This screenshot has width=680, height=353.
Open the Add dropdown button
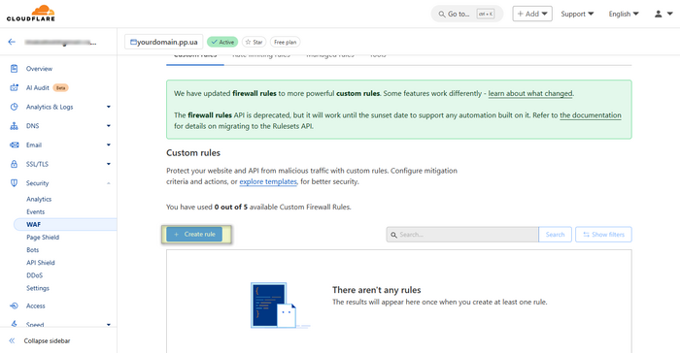point(532,14)
